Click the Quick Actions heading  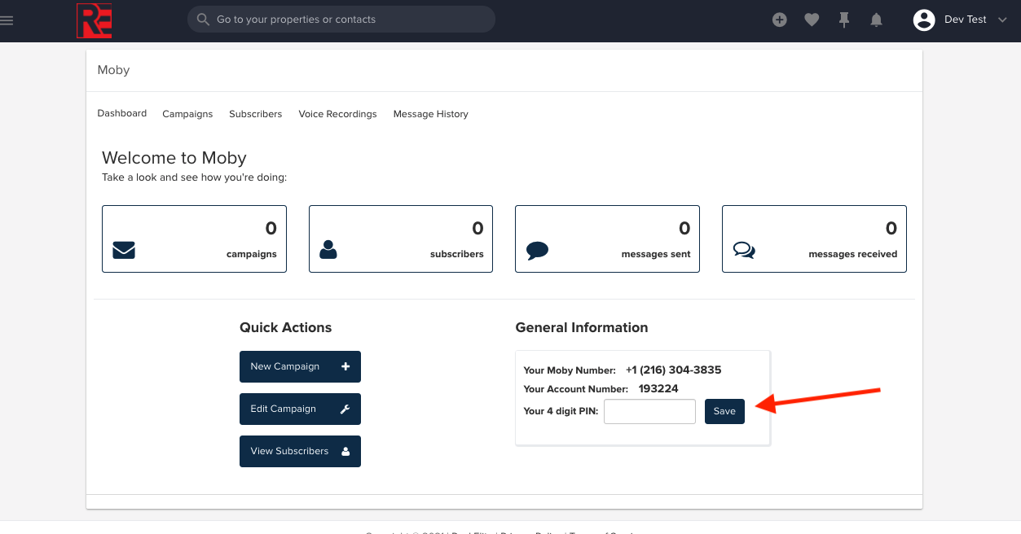pos(286,327)
